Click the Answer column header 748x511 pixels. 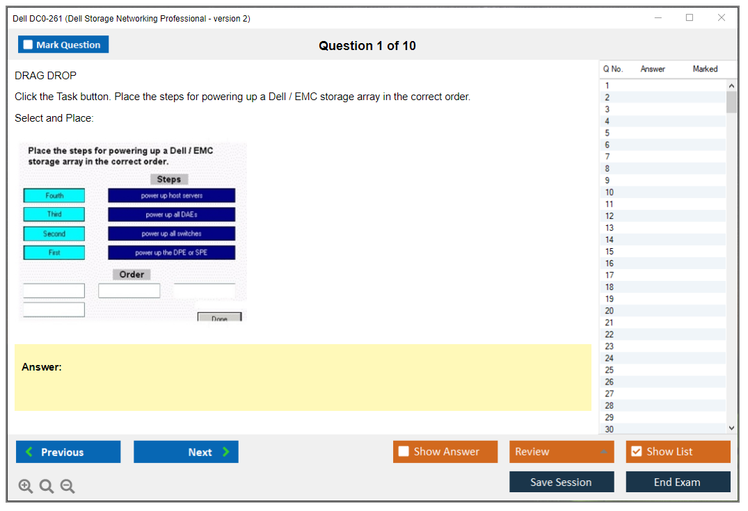pos(653,69)
